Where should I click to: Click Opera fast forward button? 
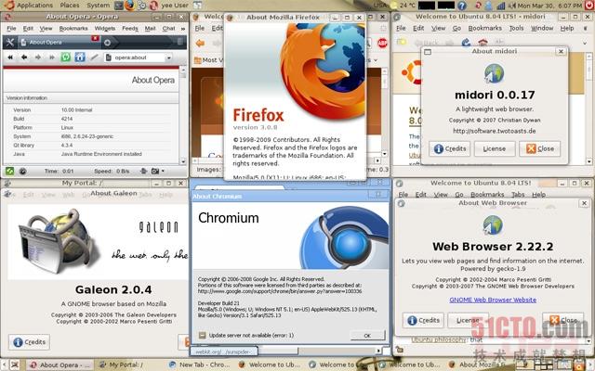coord(52,58)
